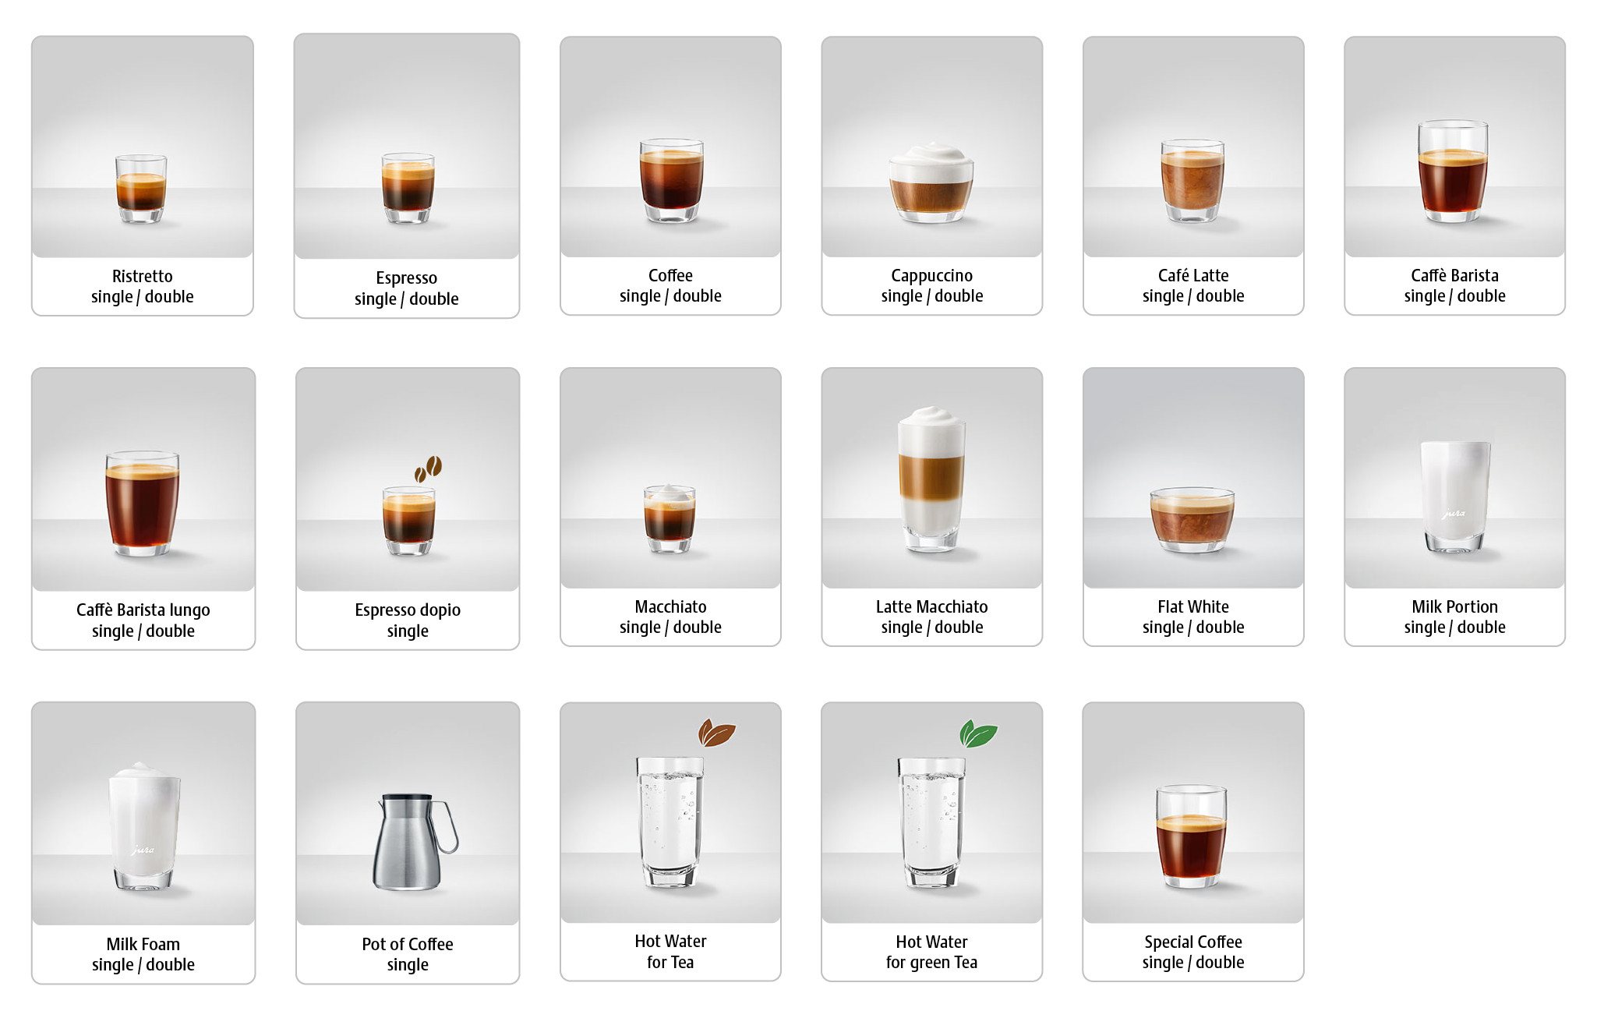Choose the Milk Portion glass icon
The width and height of the screenshot is (1597, 1018).
pyautogui.click(x=1455, y=497)
